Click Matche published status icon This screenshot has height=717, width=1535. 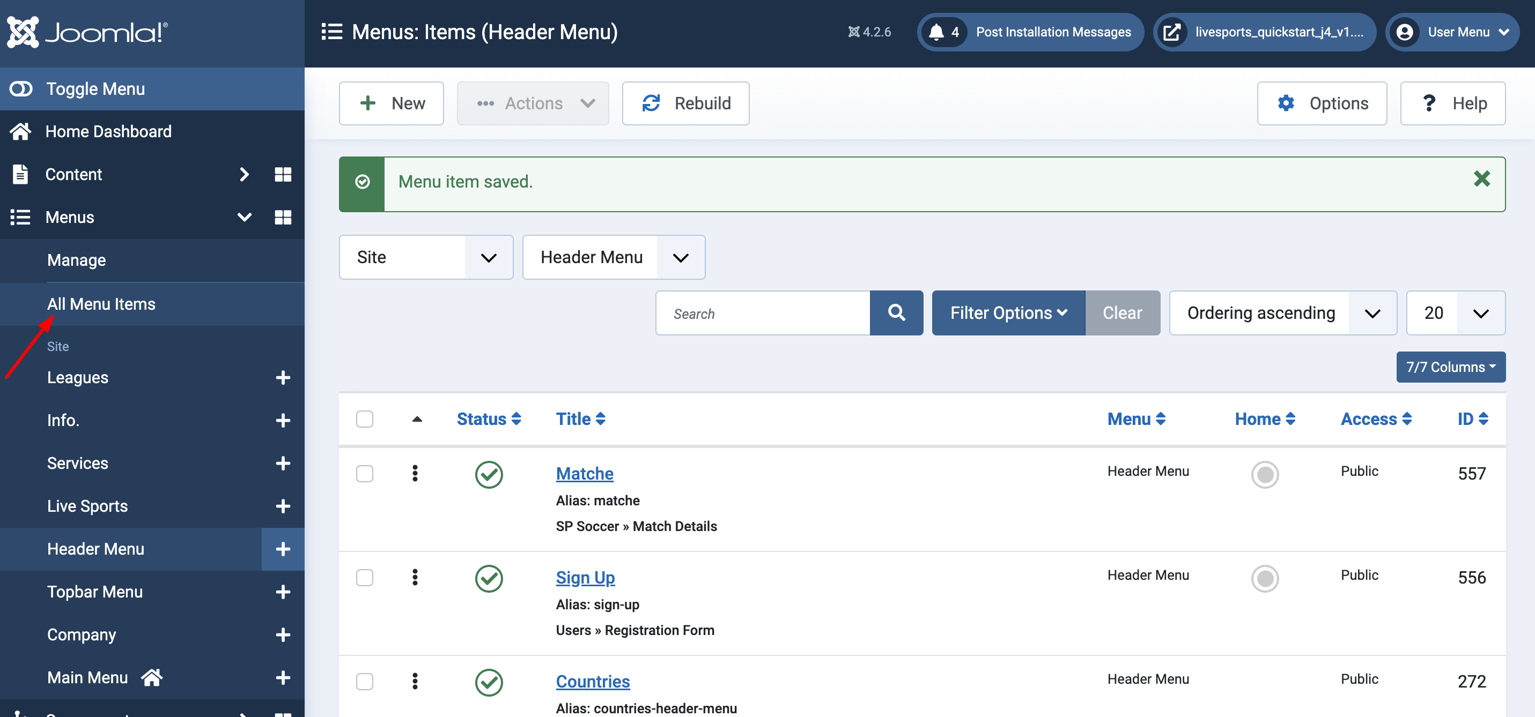click(489, 475)
